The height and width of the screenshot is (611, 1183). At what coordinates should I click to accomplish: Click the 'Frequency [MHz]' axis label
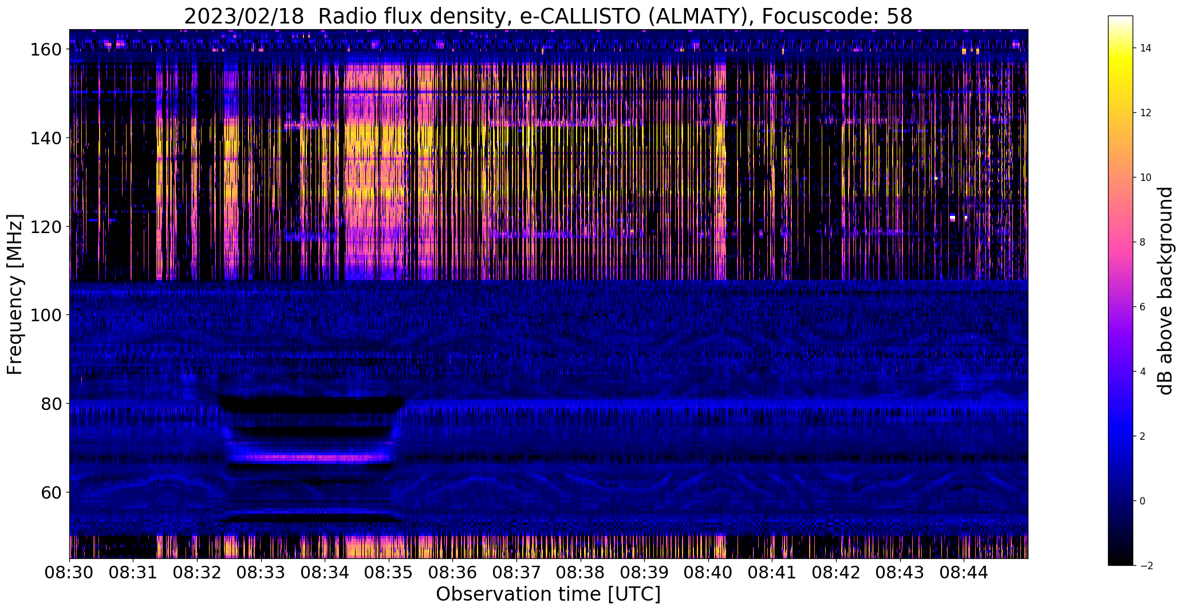pyautogui.click(x=15, y=294)
